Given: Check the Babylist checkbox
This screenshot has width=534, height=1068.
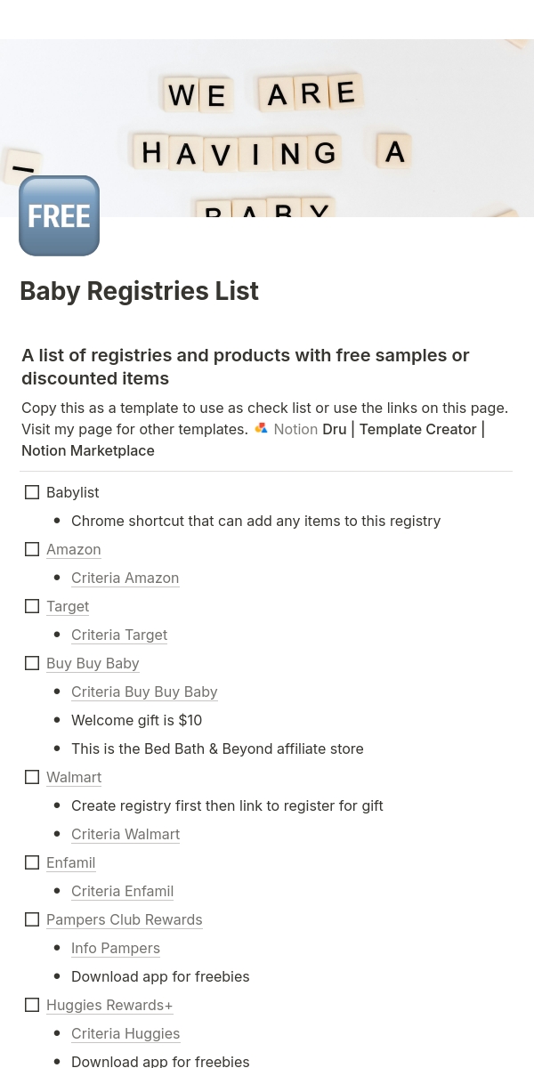Looking at the screenshot, I should click(x=32, y=492).
